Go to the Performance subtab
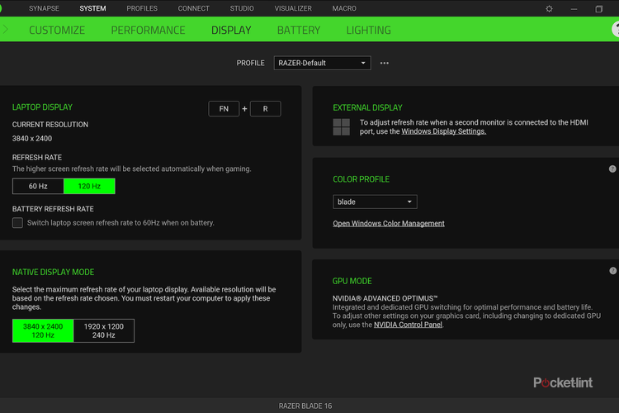619x413 pixels. pos(148,30)
